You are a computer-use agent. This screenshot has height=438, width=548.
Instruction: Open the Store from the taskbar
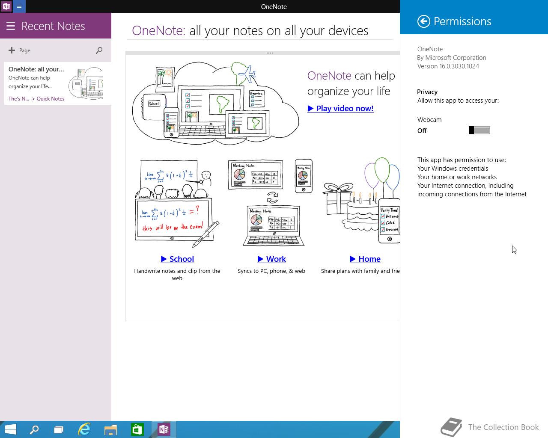[x=137, y=429]
